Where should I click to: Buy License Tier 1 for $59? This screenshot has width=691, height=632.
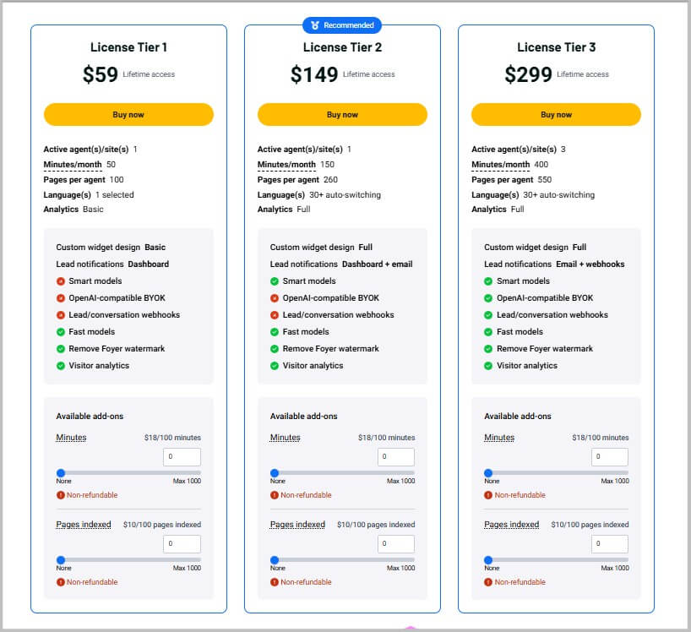pos(128,115)
